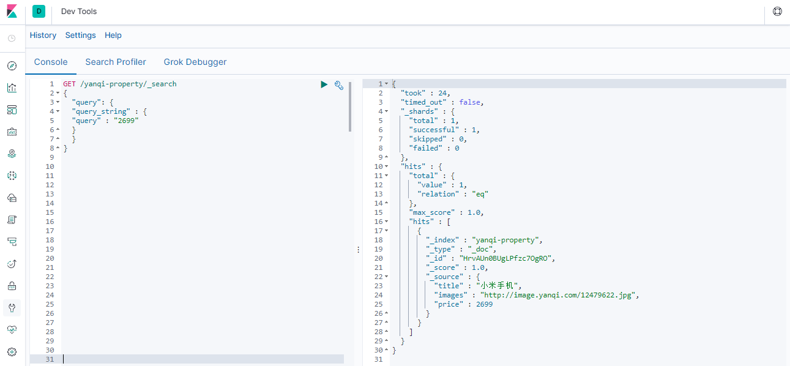790x366 pixels.
Task: Open Stack Monitoring heartbeat icon
Action: [x=12, y=329]
